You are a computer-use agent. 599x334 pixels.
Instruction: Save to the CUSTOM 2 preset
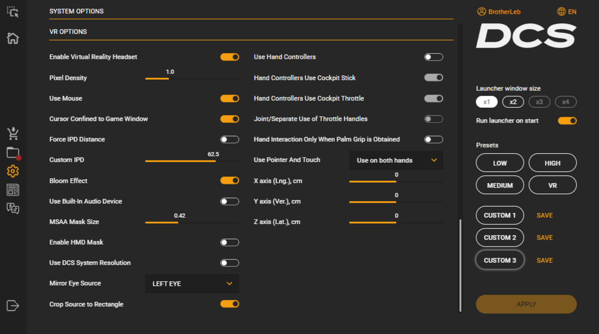pos(544,238)
